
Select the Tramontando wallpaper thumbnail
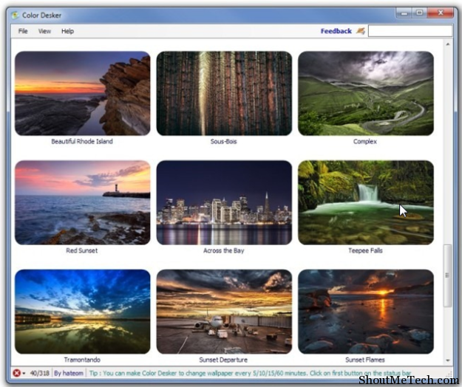click(82, 311)
